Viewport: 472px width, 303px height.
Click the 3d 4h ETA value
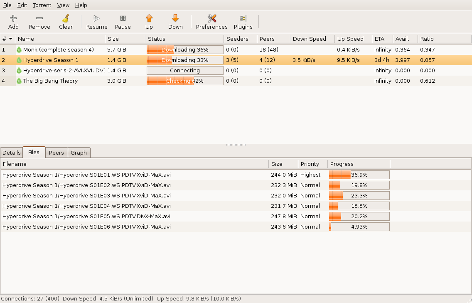tap(382, 60)
